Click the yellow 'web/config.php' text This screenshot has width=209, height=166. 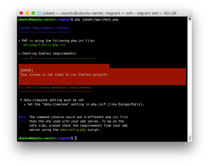point(73,130)
